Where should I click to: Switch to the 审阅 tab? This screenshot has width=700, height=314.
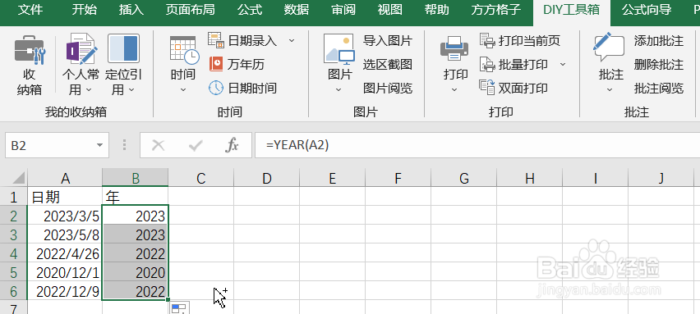(x=343, y=10)
